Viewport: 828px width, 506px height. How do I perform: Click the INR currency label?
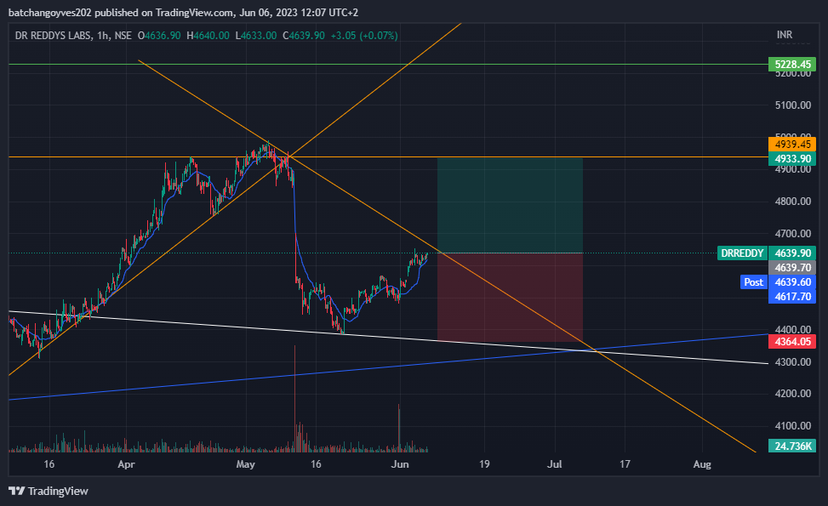click(x=784, y=35)
